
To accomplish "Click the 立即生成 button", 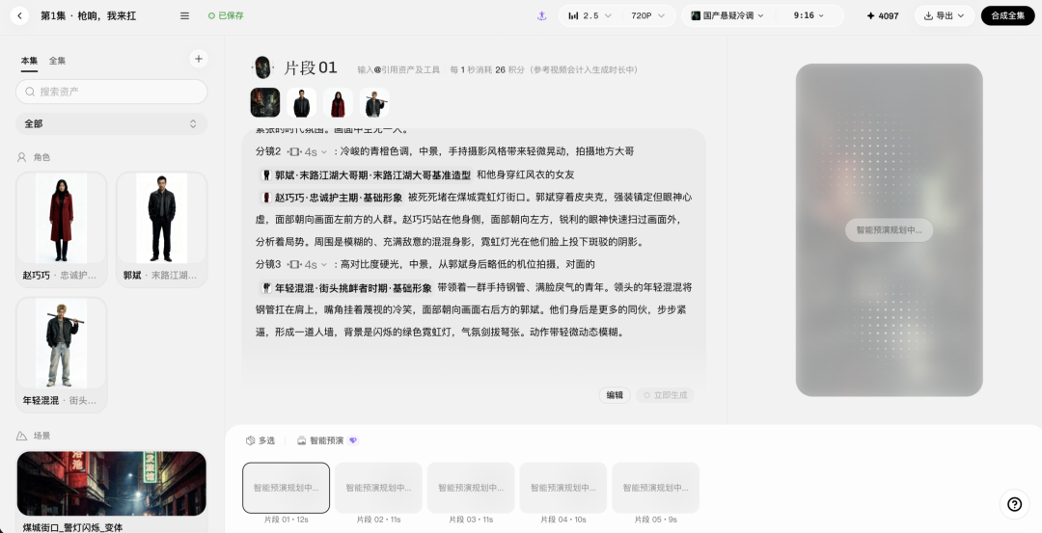I will (x=665, y=395).
